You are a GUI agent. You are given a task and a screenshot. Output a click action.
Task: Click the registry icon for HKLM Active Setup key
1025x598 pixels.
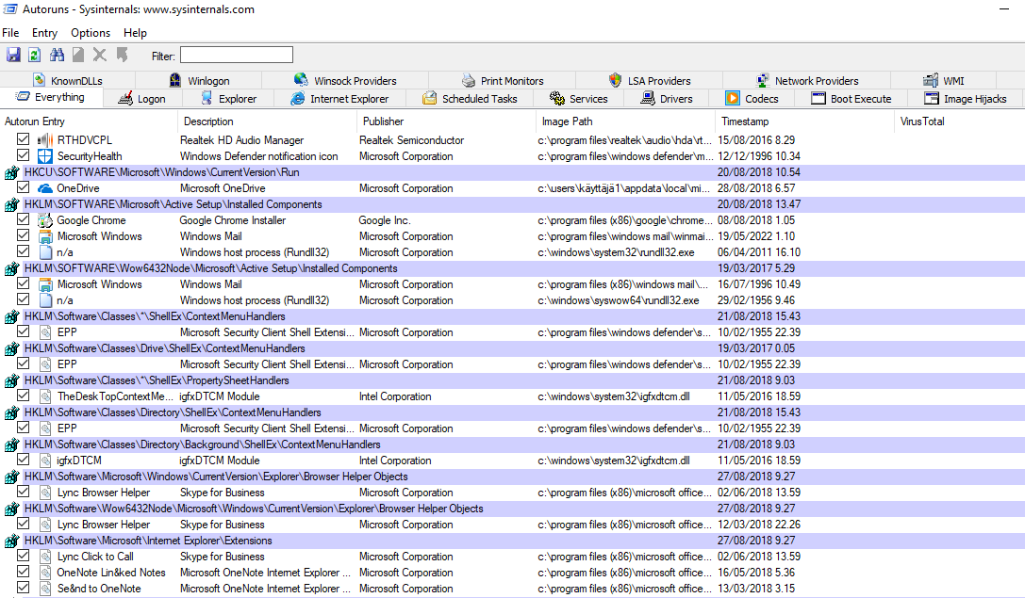click(11, 204)
